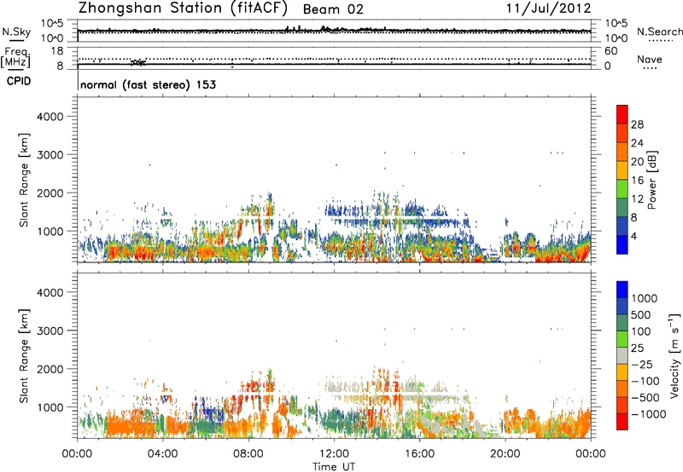
Task: Click the "60" Nave axis tick label
Action: [610, 51]
